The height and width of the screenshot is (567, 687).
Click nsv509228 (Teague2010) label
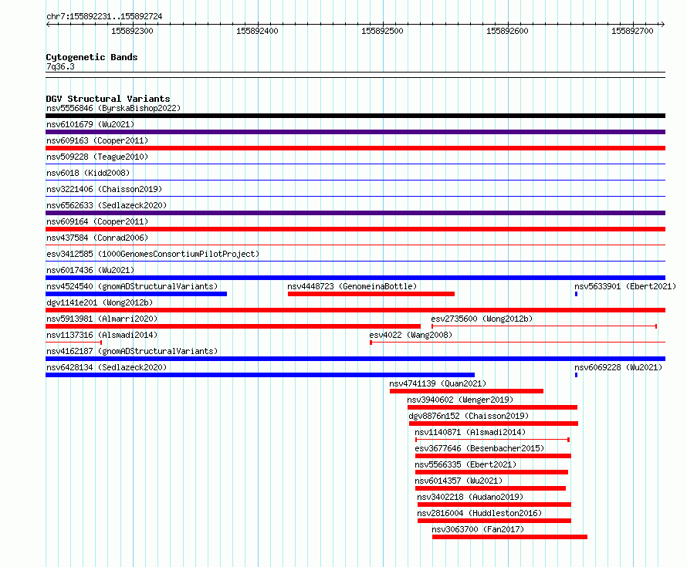(x=97, y=157)
